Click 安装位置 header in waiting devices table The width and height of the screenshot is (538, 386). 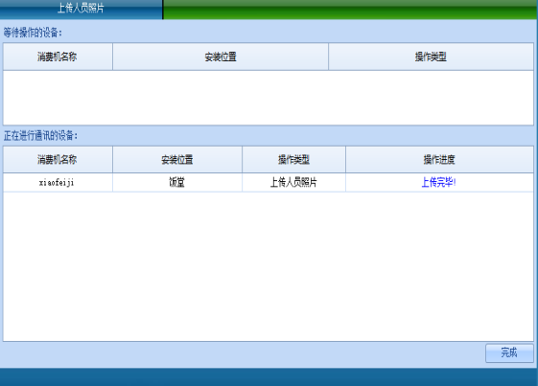click(x=221, y=57)
